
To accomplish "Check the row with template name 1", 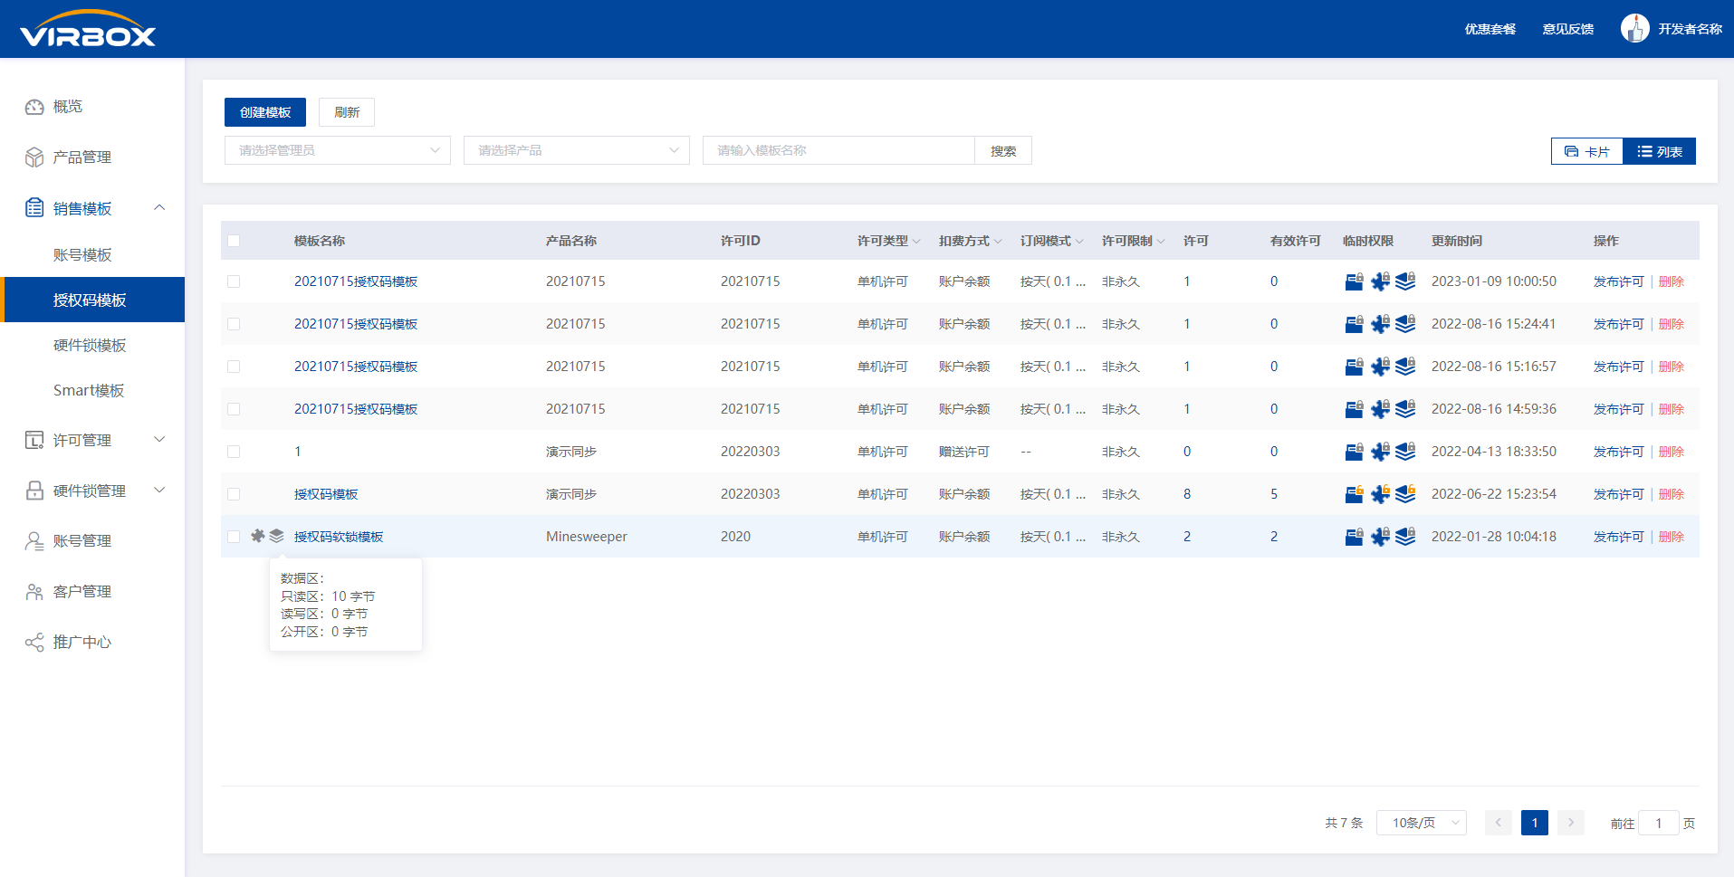I will [x=234, y=452].
